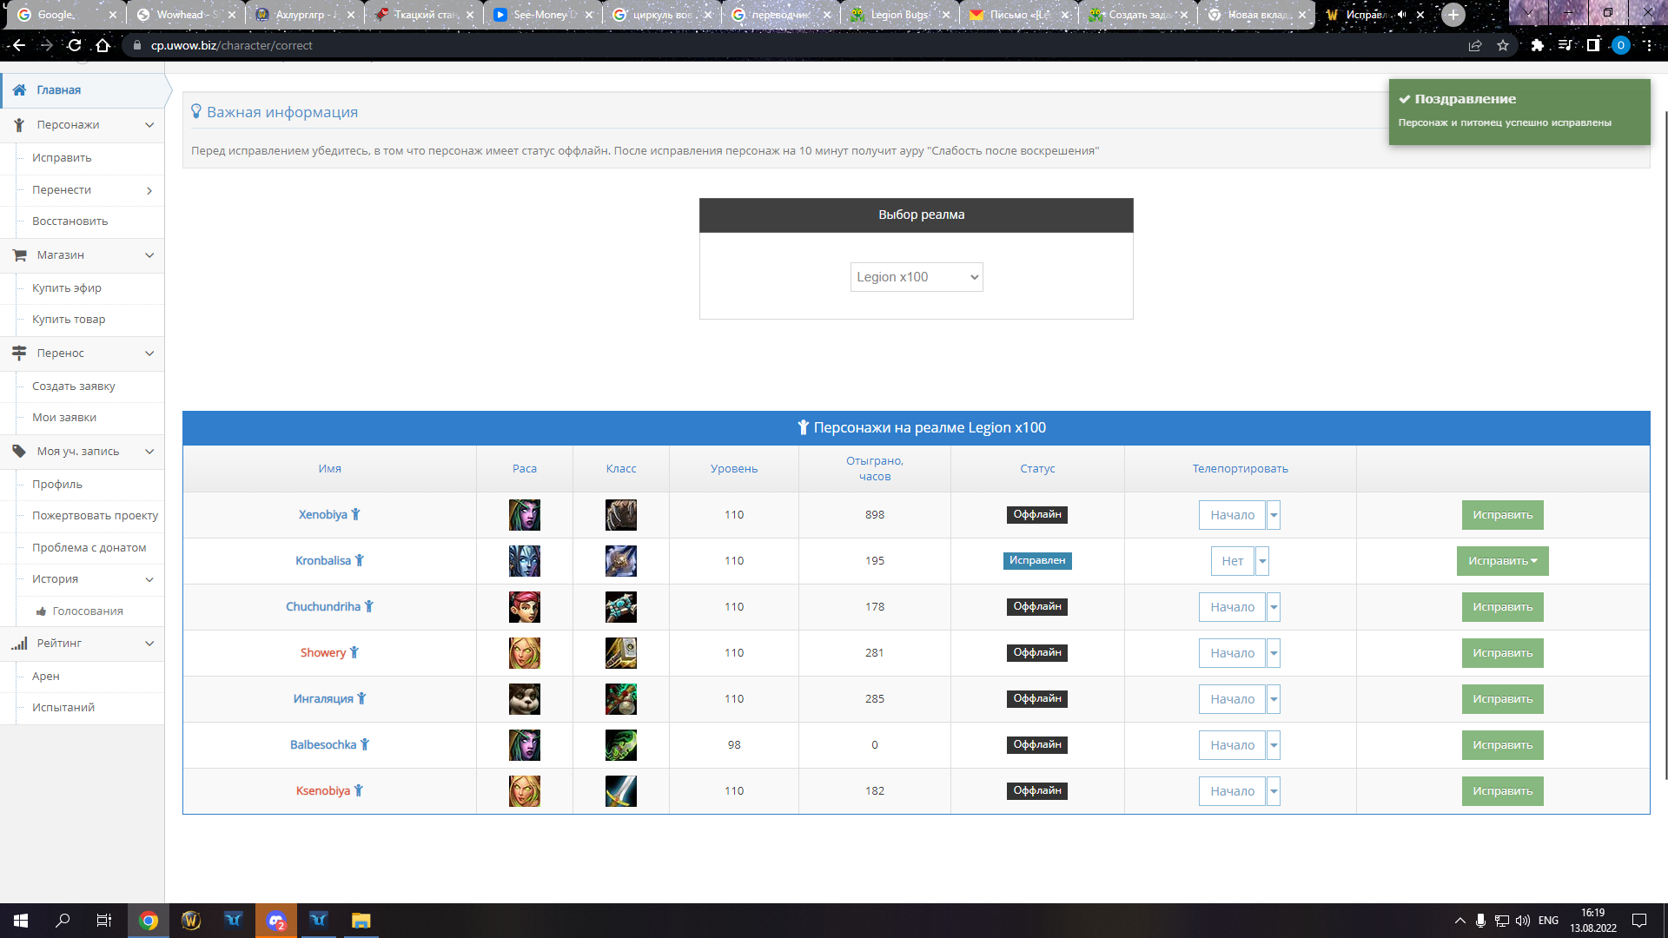Click the Balbesochka class icon
1668x938 pixels.
(x=620, y=745)
